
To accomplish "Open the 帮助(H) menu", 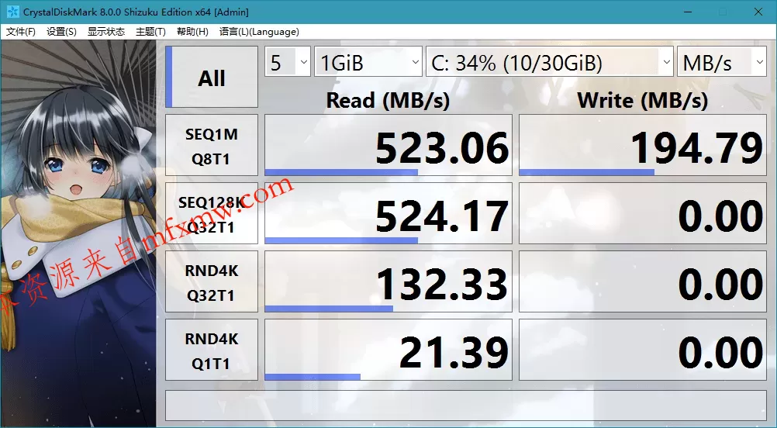I will tap(192, 32).
